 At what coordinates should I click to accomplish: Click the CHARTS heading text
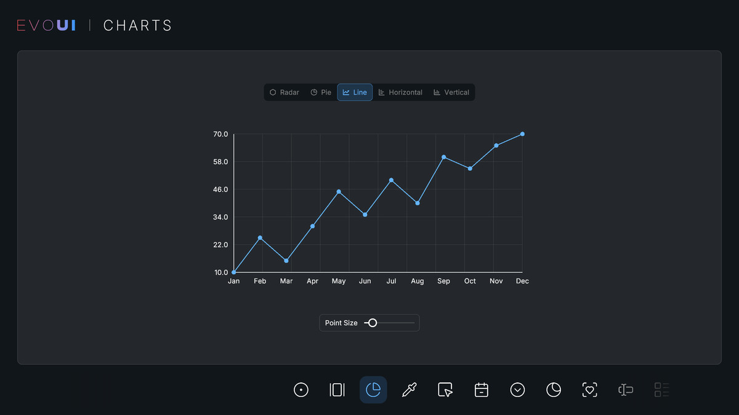click(137, 25)
